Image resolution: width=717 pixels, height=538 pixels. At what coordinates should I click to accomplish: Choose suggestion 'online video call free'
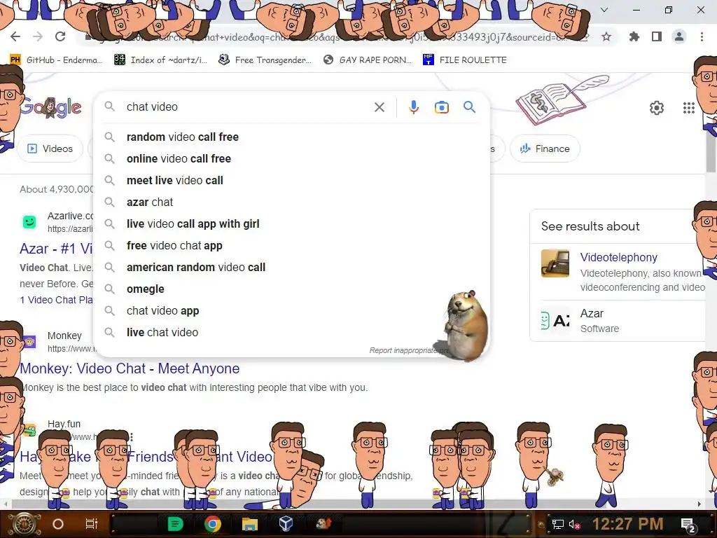pos(292,159)
